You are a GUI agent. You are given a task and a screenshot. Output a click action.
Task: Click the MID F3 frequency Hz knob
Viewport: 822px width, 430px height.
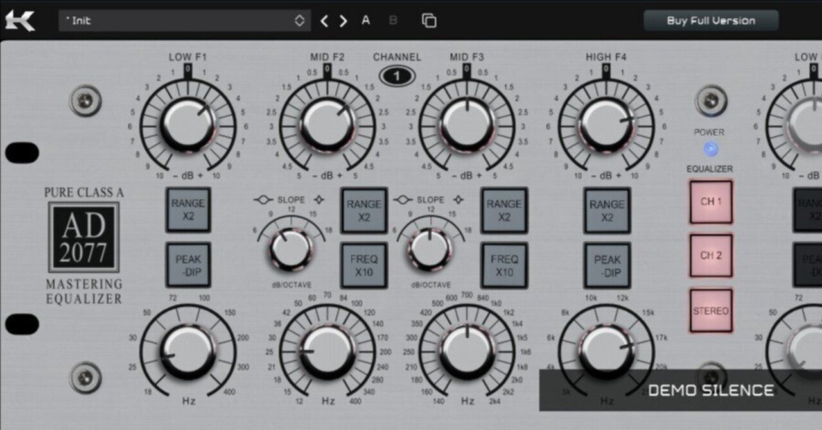[468, 352]
